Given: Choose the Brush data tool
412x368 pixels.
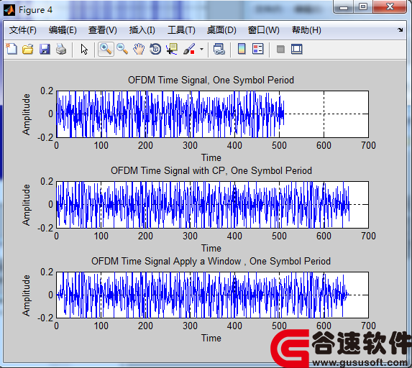Looking at the screenshot, I should (x=189, y=49).
